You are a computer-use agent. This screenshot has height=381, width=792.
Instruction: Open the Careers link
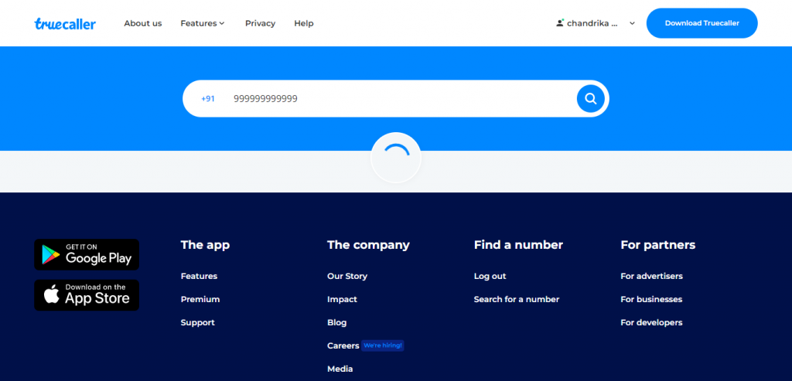tap(343, 345)
